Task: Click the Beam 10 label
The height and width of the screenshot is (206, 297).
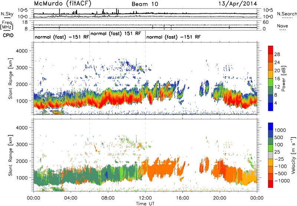Action: click(145, 4)
